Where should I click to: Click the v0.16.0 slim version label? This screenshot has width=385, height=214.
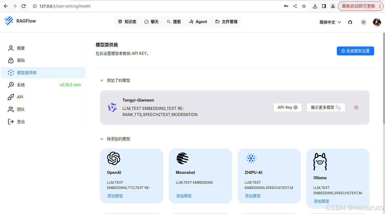[70, 85]
